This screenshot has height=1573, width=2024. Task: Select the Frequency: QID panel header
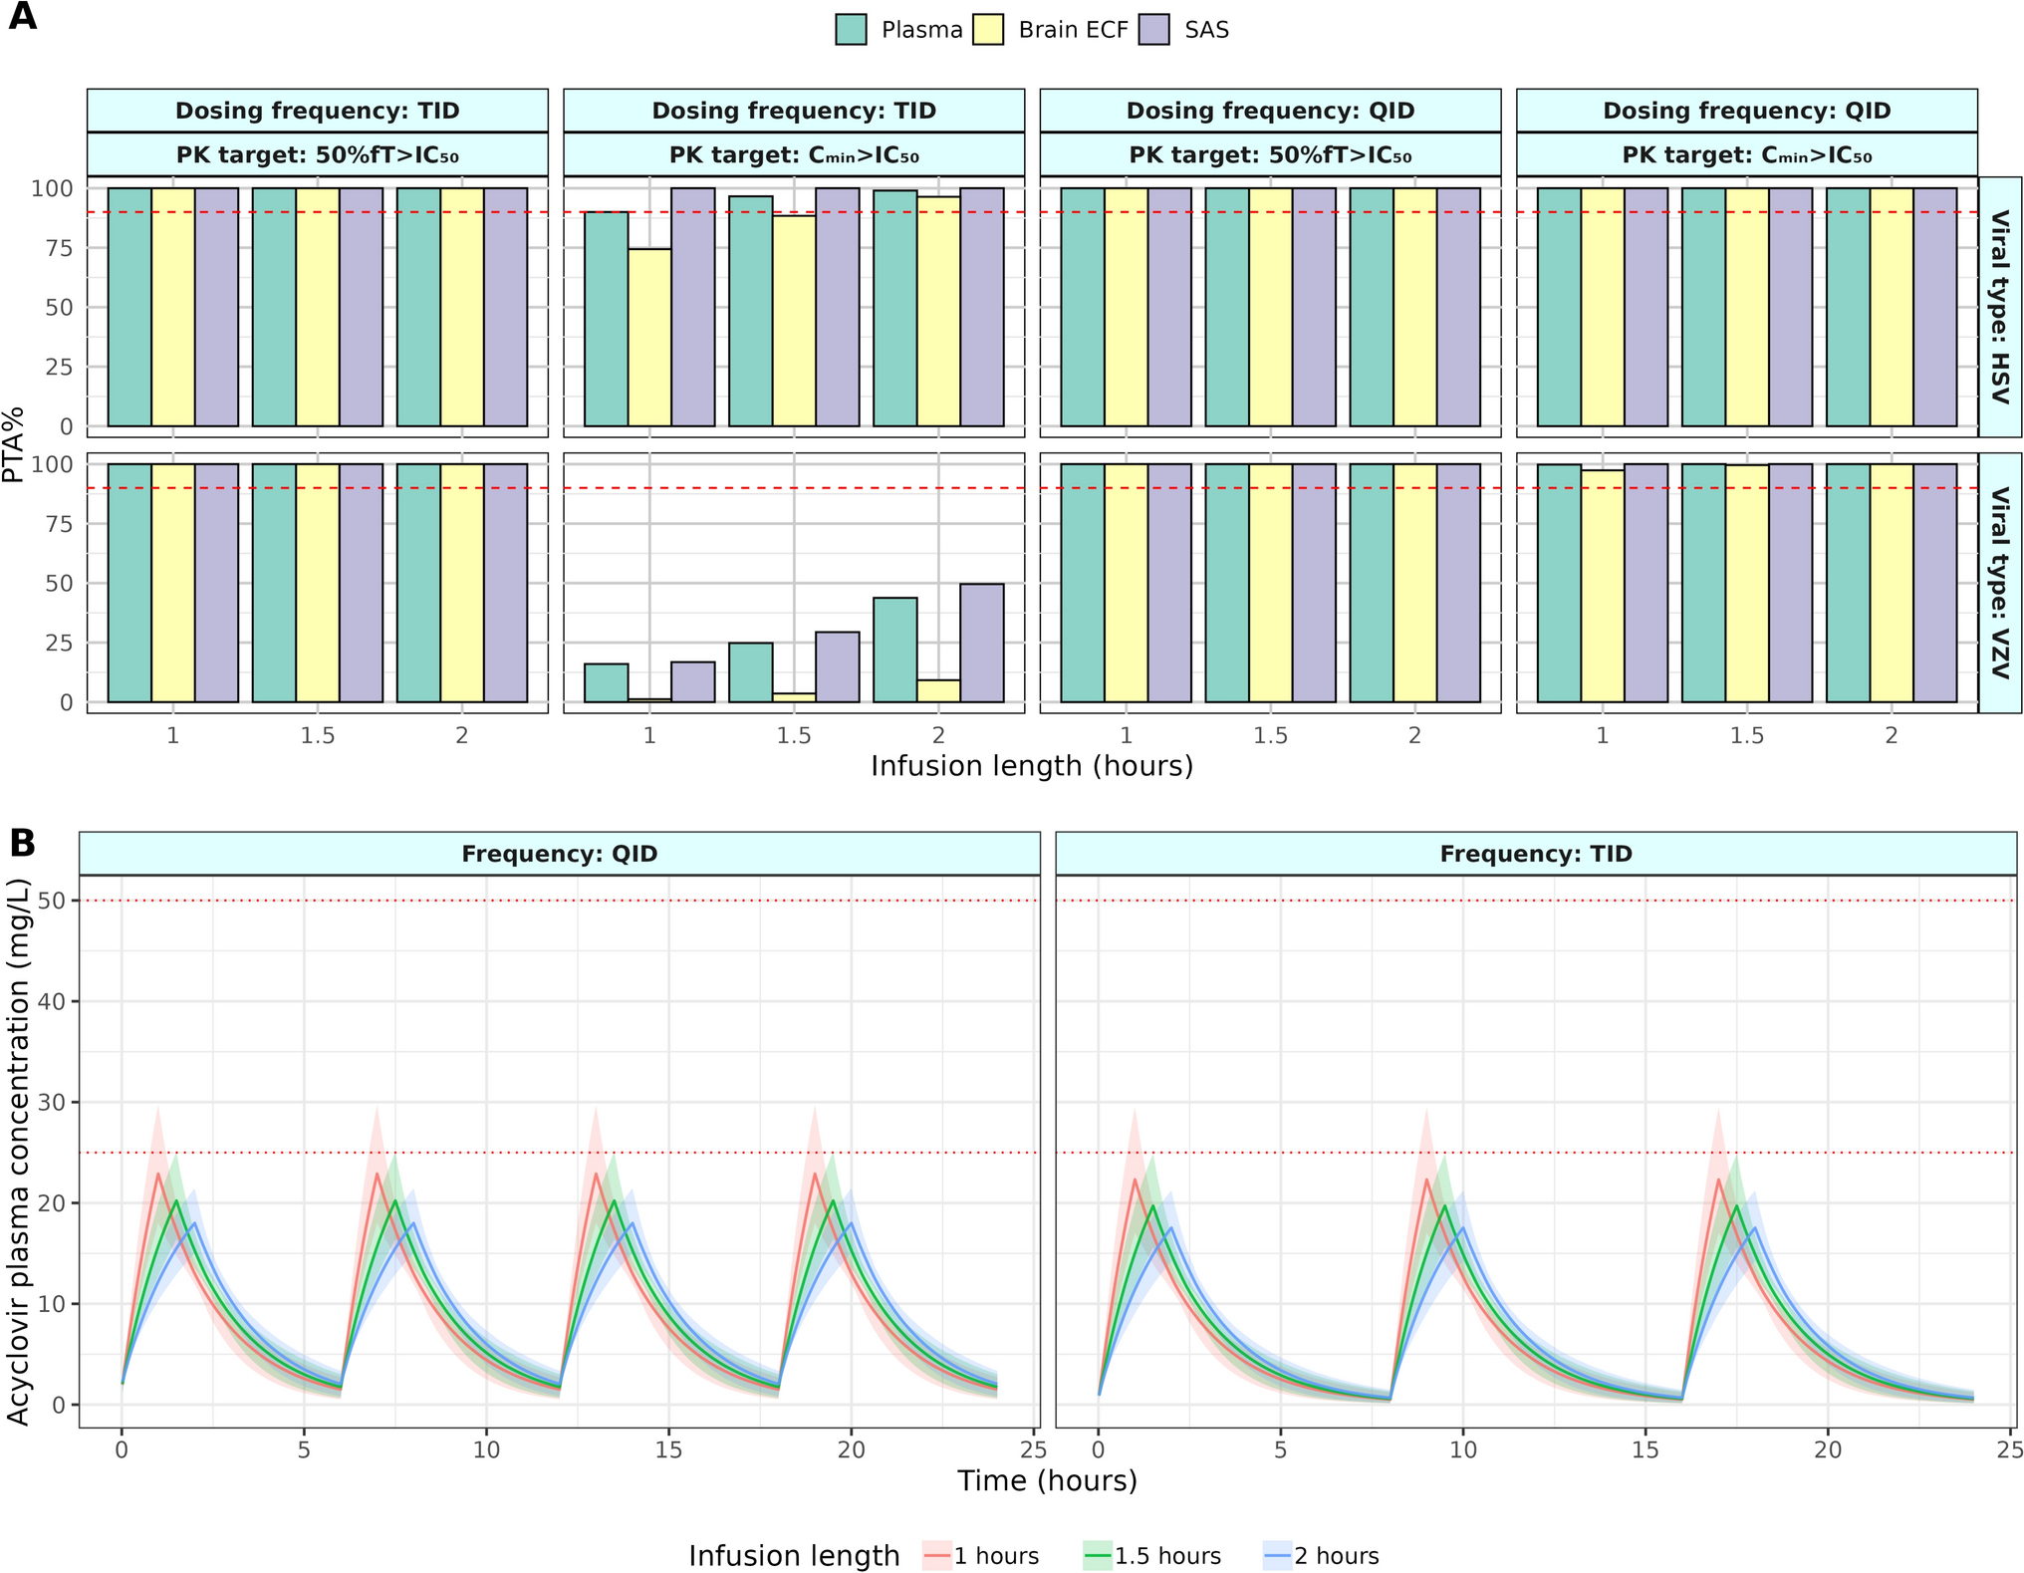(559, 854)
